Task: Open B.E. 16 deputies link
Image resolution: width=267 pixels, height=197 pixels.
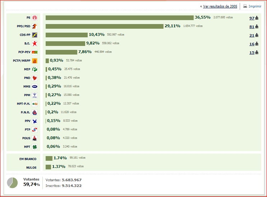Action: [252, 44]
